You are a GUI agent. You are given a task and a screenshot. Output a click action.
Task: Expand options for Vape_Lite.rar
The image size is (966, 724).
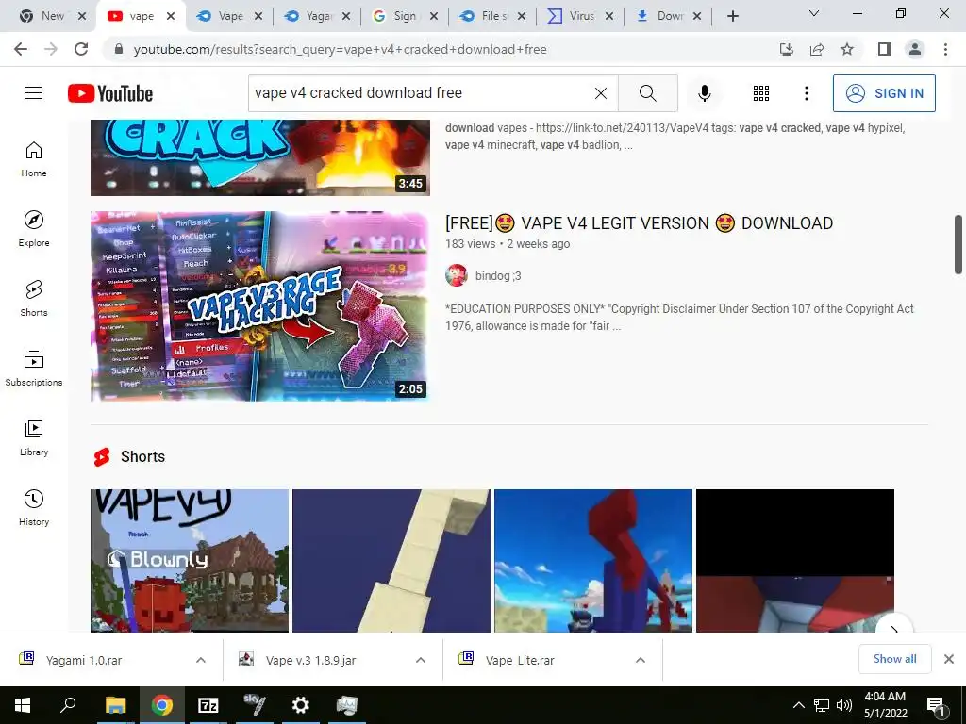[x=641, y=660]
